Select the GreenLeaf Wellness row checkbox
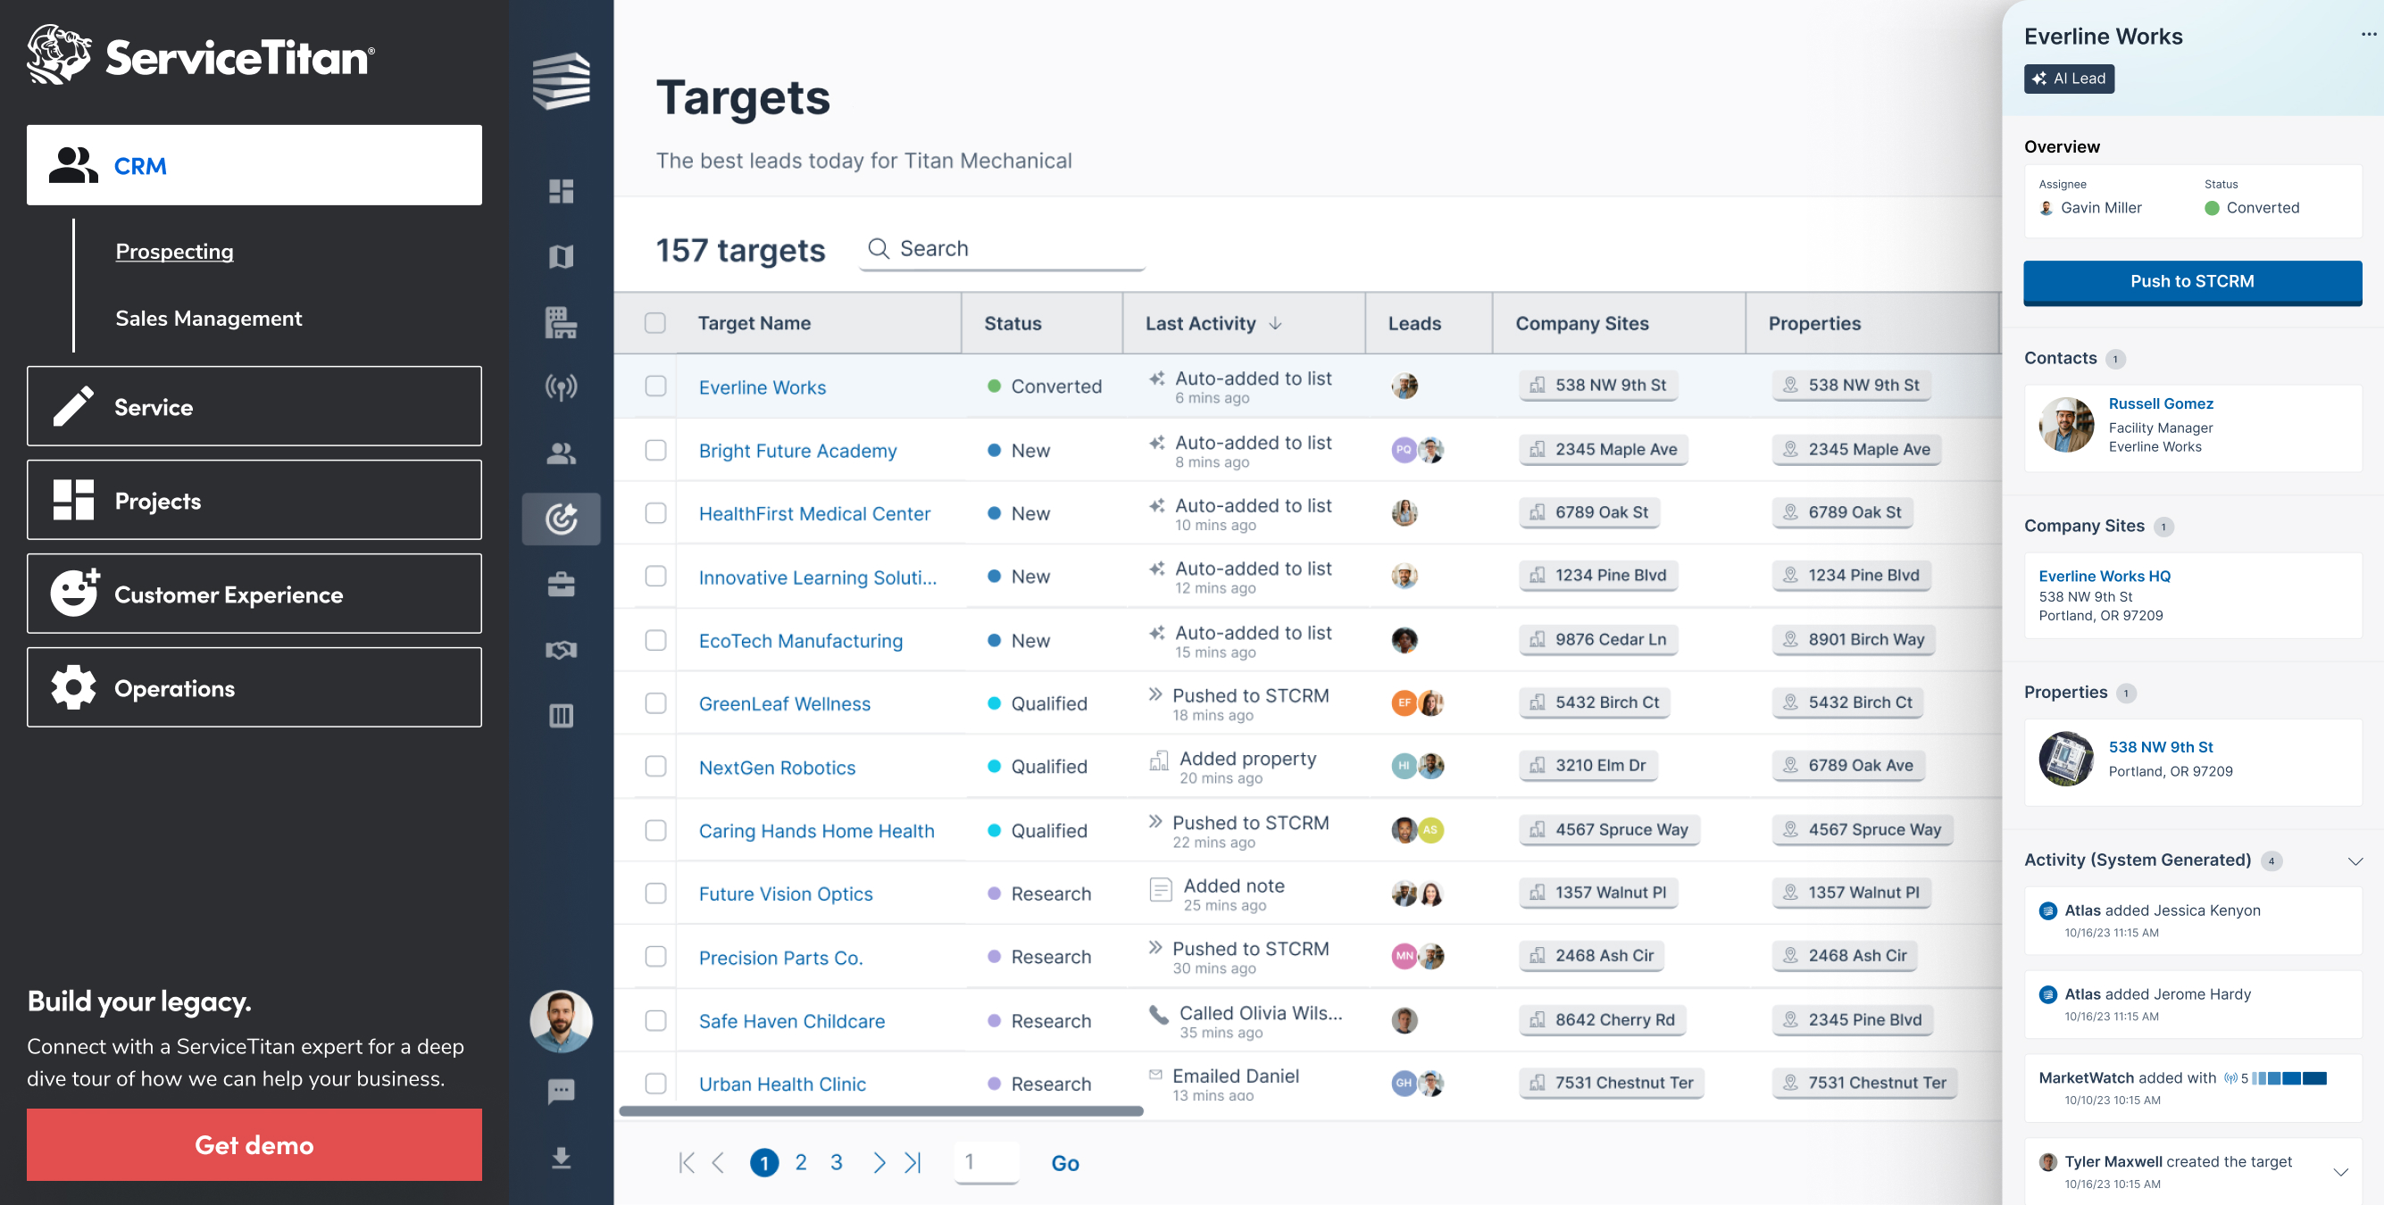 (655, 703)
